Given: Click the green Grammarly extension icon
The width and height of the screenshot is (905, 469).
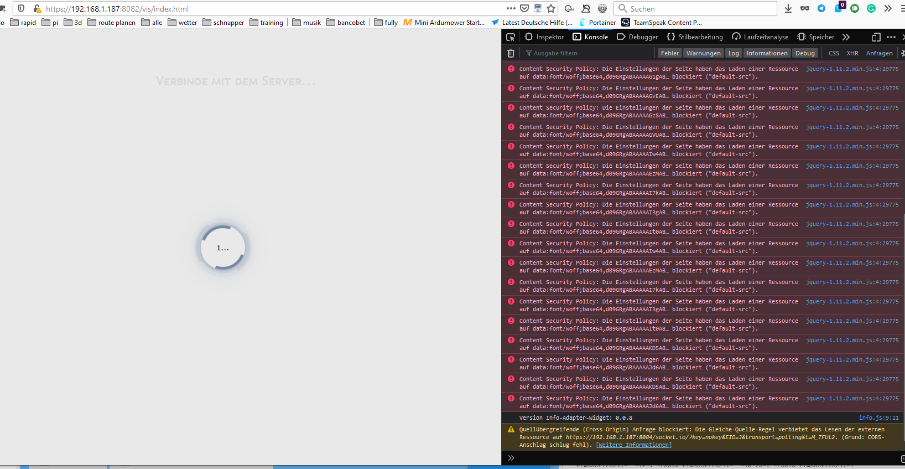Looking at the screenshot, I should [x=871, y=8].
